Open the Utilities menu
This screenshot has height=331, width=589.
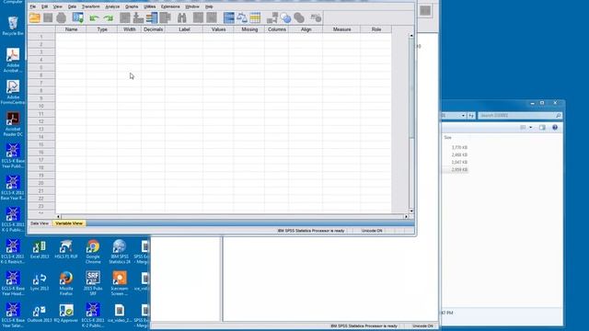point(149,6)
